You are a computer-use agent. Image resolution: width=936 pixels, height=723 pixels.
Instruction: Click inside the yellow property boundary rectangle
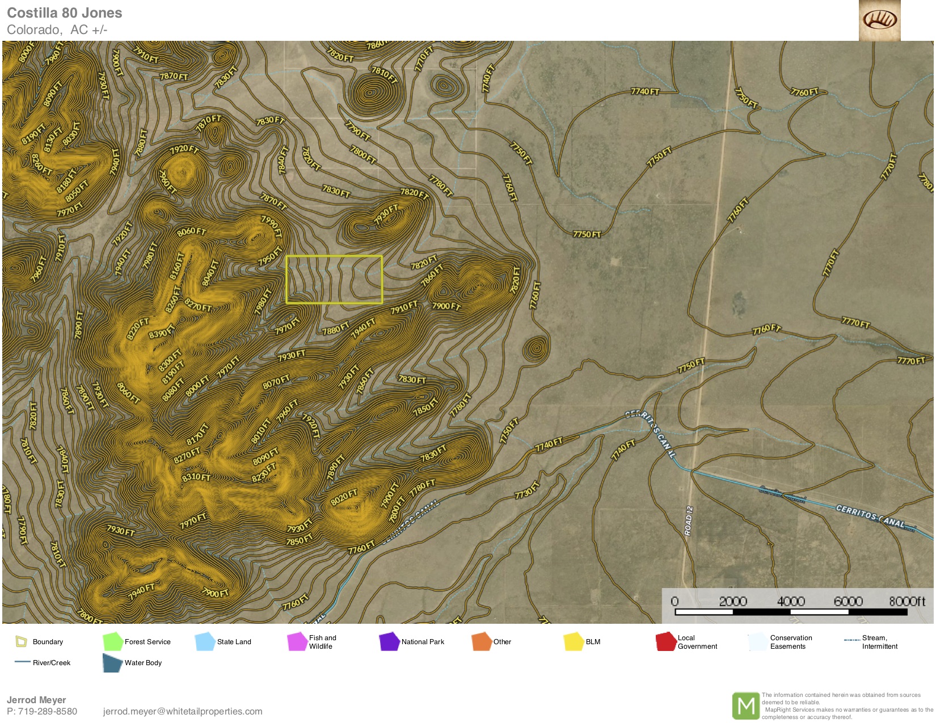[334, 280]
